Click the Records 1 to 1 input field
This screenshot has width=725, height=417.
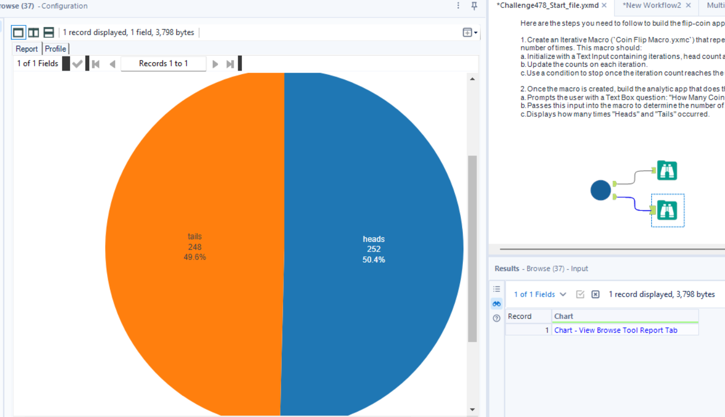(163, 63)
